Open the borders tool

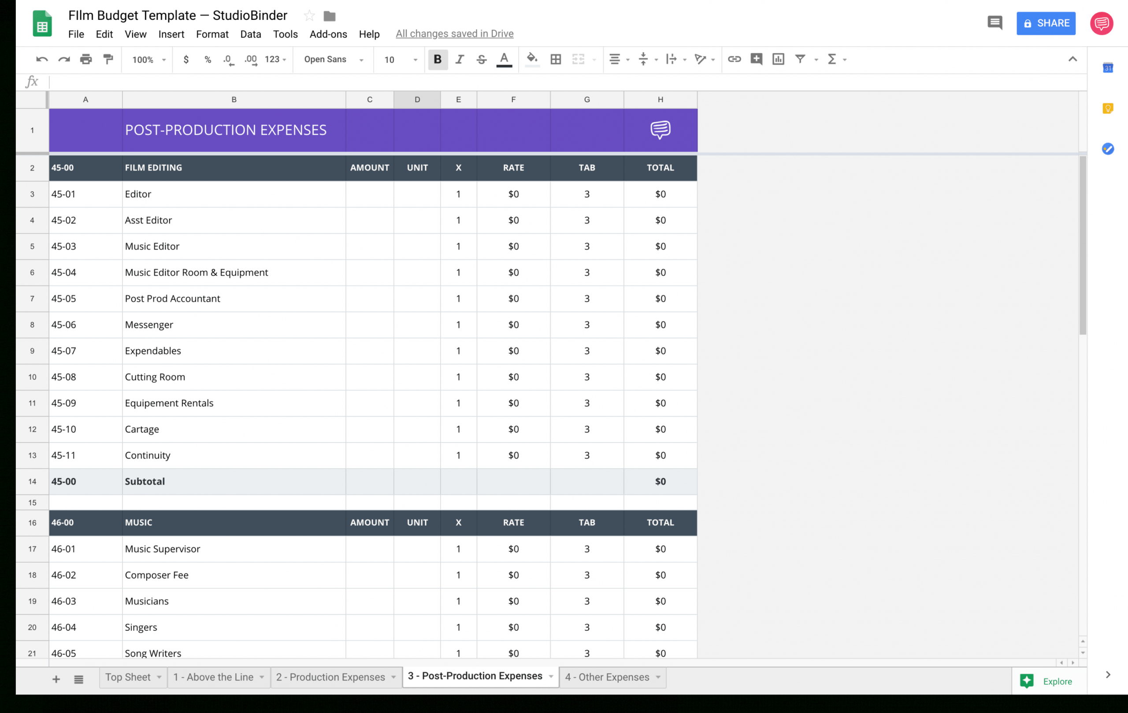coord(556,59)
